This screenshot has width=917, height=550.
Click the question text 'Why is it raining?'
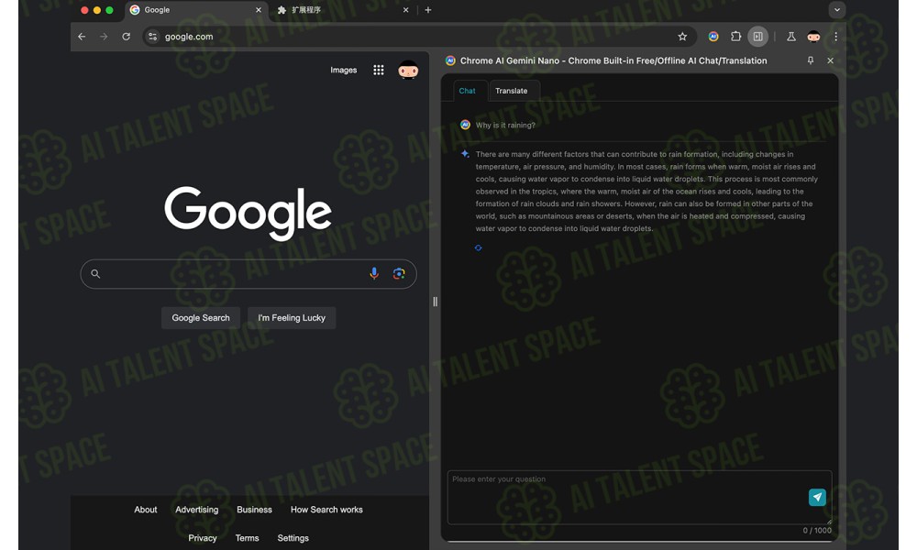pyautogui.click(x=505, y=125)
